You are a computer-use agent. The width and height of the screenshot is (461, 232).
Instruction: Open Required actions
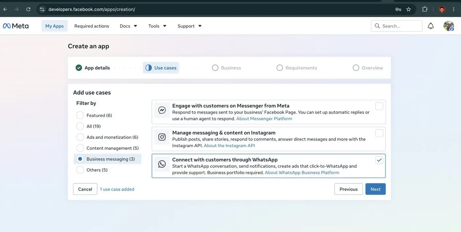point(92,26)
